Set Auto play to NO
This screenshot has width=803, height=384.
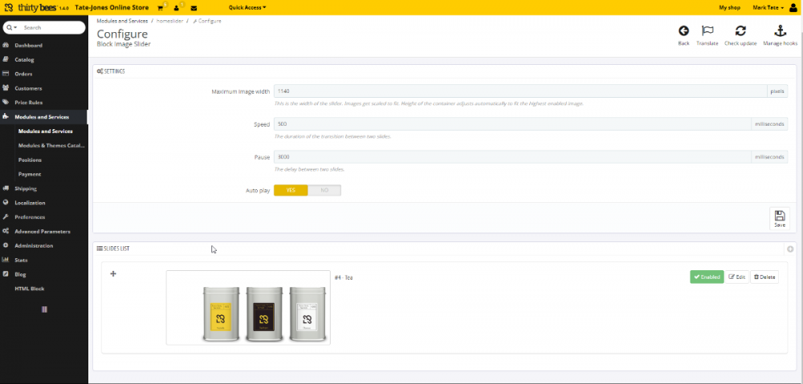point(324,190)
